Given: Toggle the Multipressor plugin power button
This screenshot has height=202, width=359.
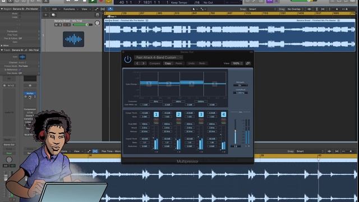Looking at the screenshot, I should click(128, 59).
